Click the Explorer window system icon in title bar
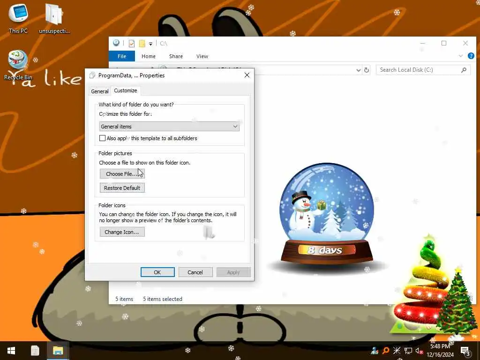 pos(116,43)
